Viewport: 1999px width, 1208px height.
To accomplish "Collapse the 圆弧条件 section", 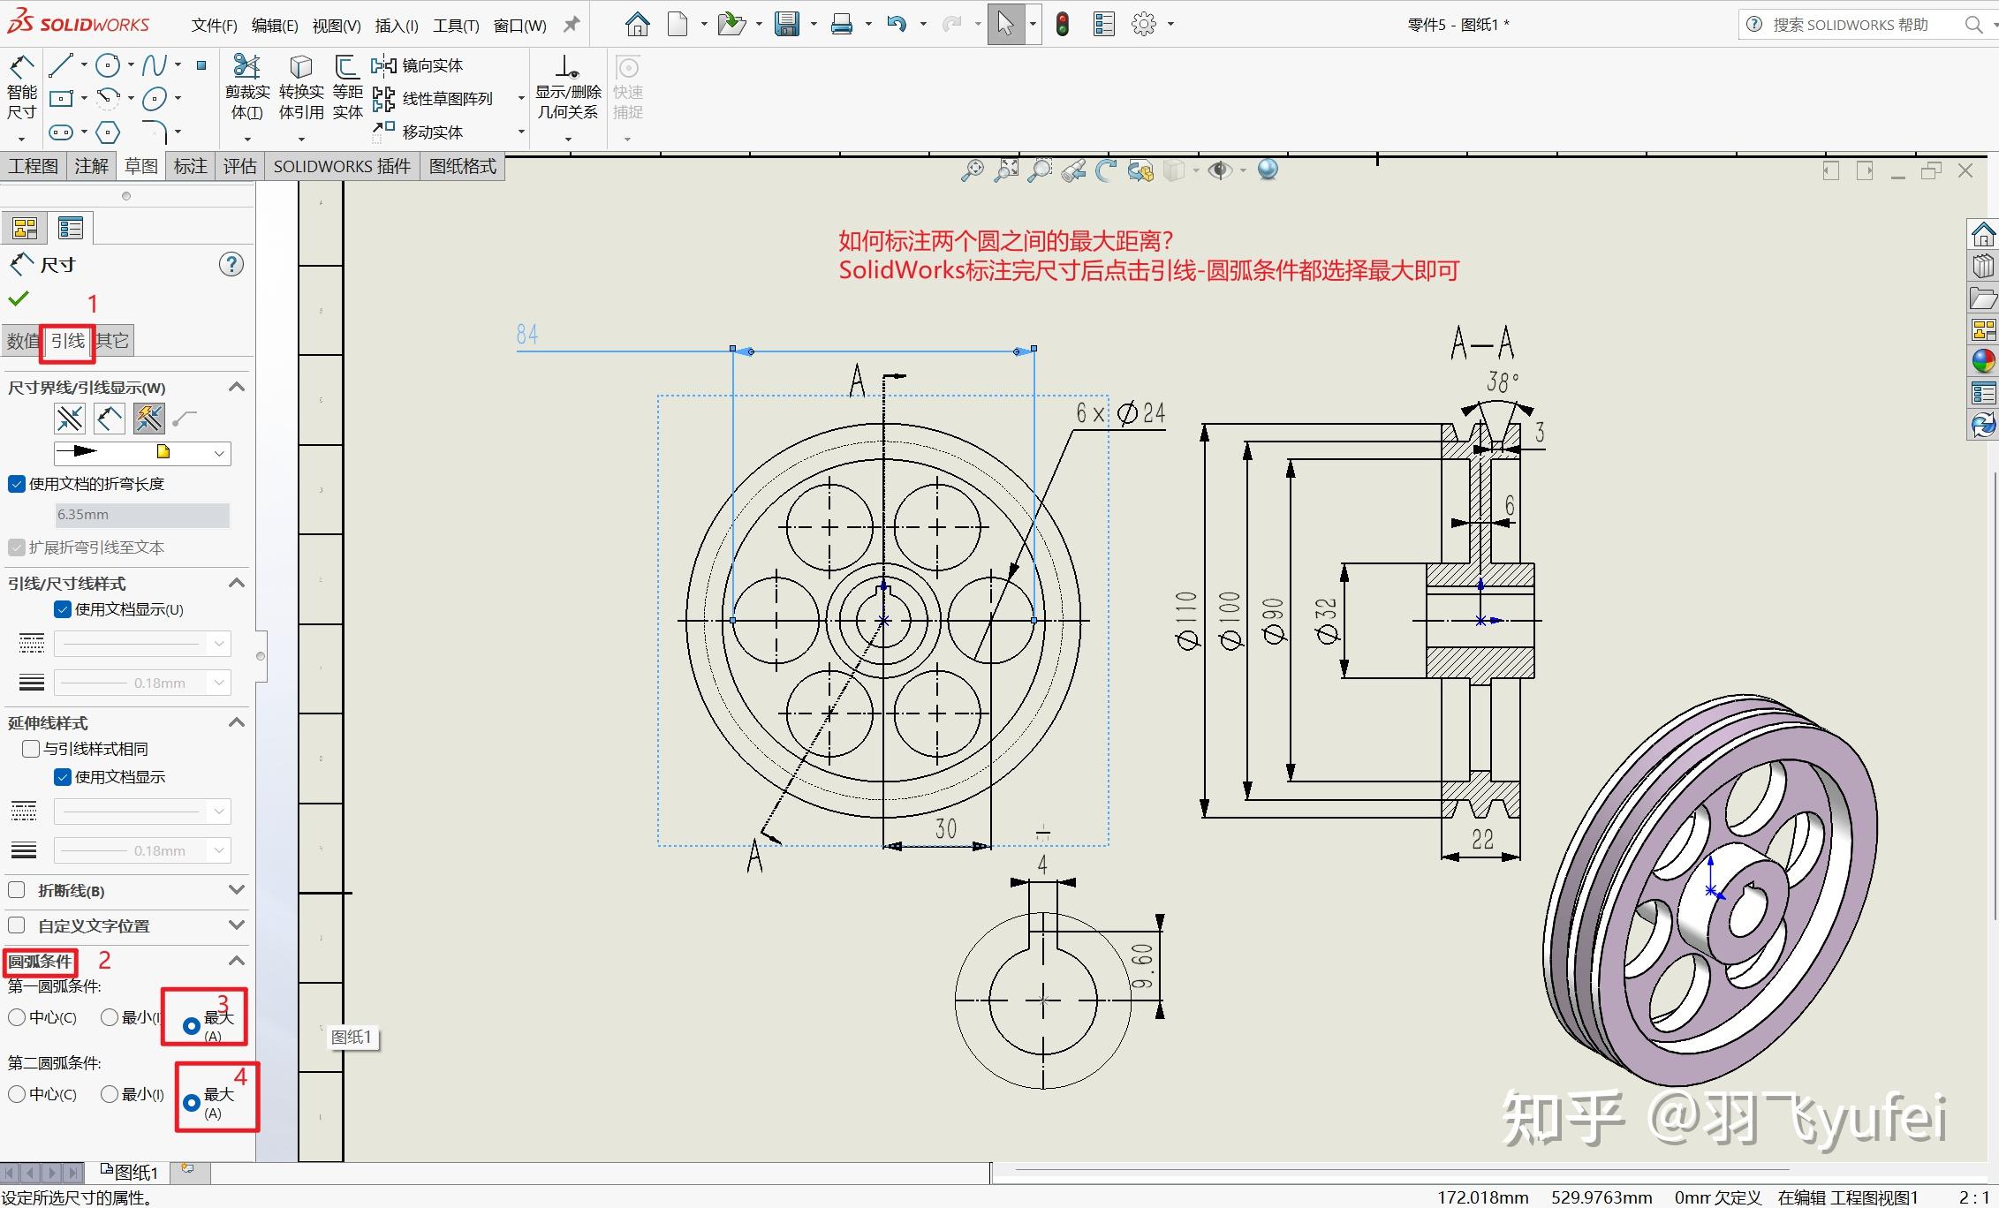I will pyautogui.click(x=236, y=961).
